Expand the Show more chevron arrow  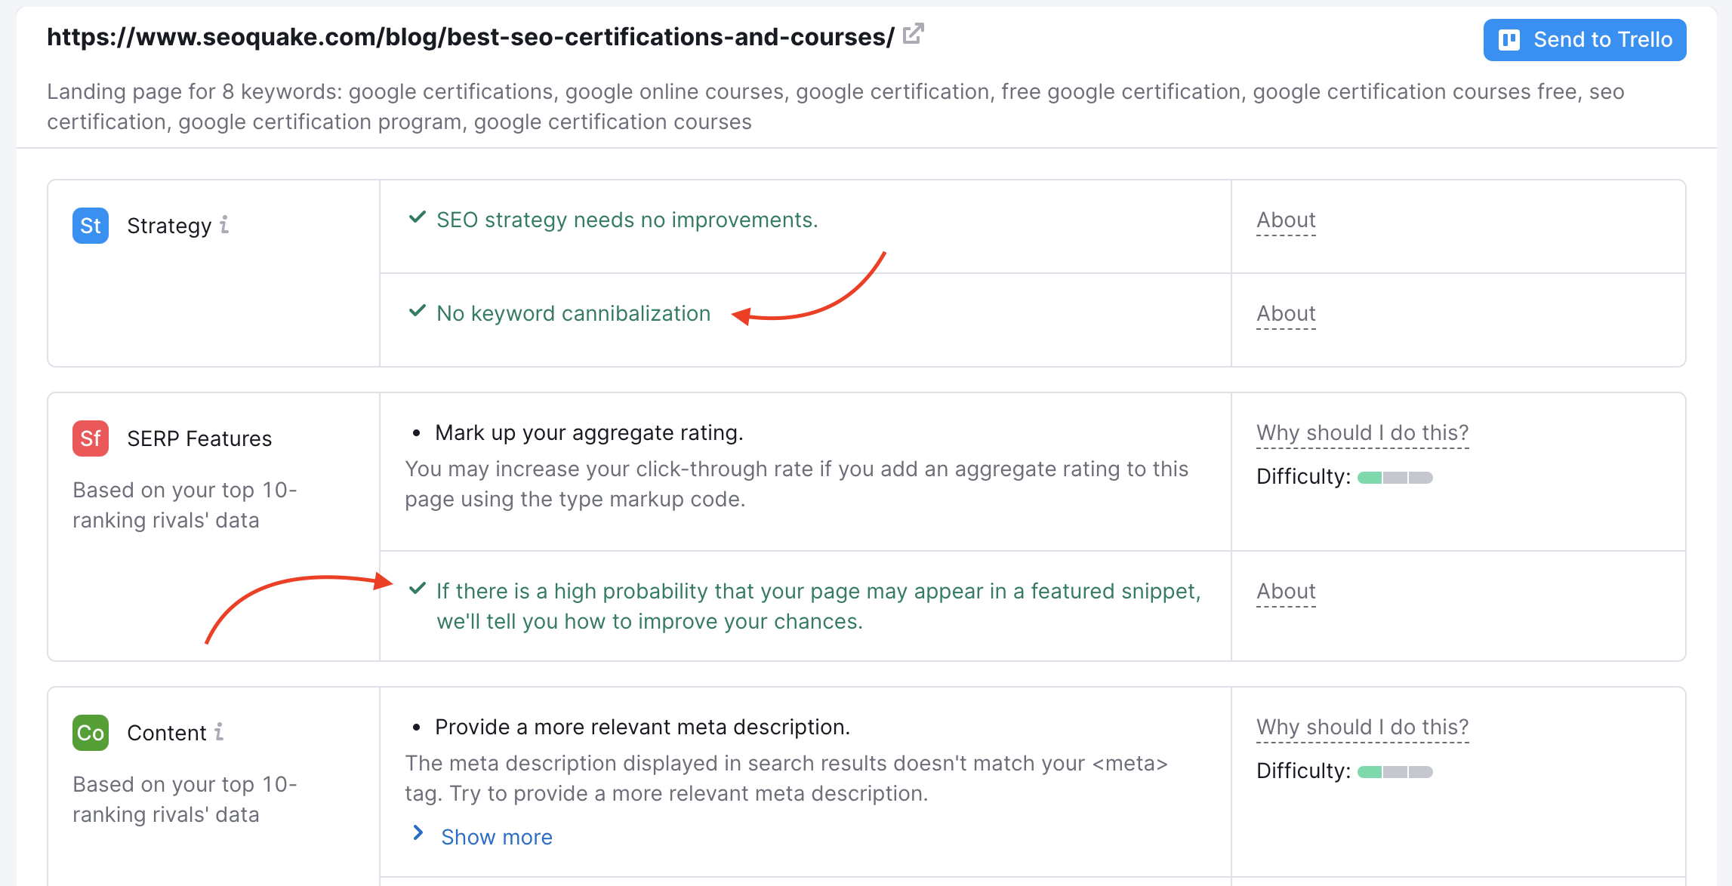(x=418, y=833)
